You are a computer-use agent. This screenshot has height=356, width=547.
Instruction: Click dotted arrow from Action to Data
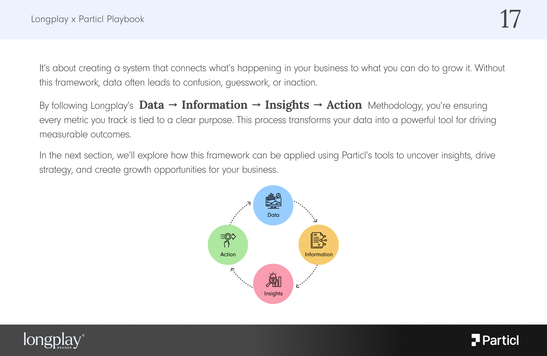[240, 213]
